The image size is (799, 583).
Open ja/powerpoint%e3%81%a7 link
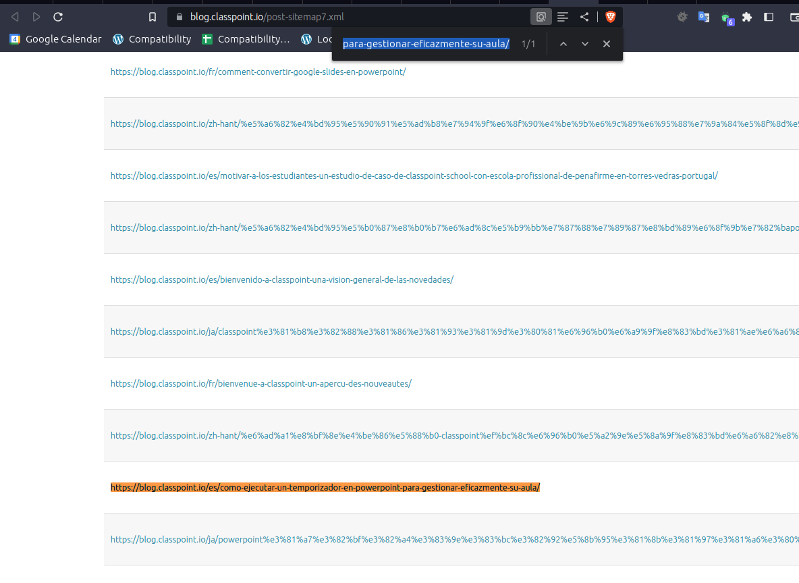(x=455, y=540)
